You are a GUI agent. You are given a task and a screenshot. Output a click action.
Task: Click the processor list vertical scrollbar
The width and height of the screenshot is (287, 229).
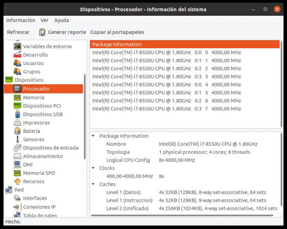click(x=281, y=84)
